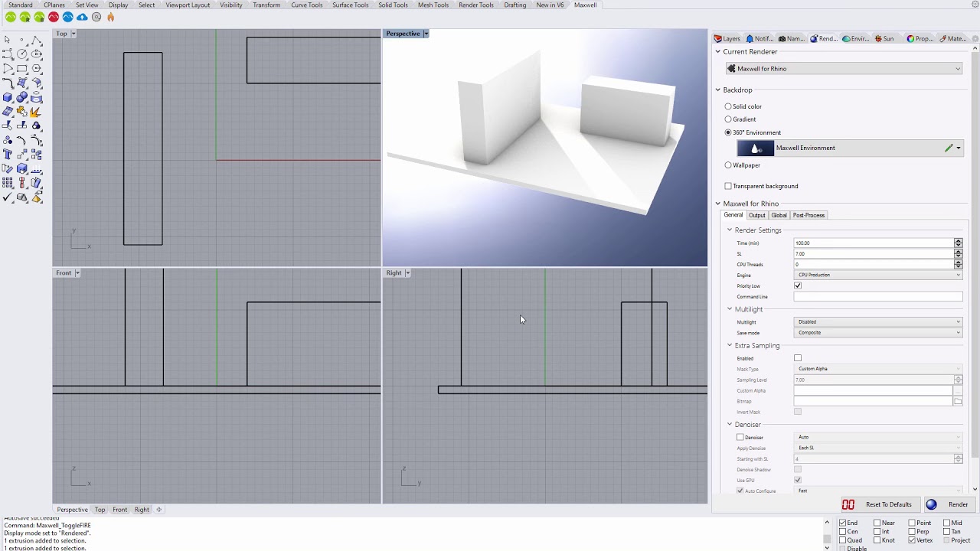980x551 pixels.
Task: Click the Explode tool icon
Action: coord(36,112)
